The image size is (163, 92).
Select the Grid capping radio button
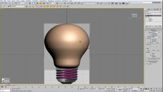(x=155, y=43)
